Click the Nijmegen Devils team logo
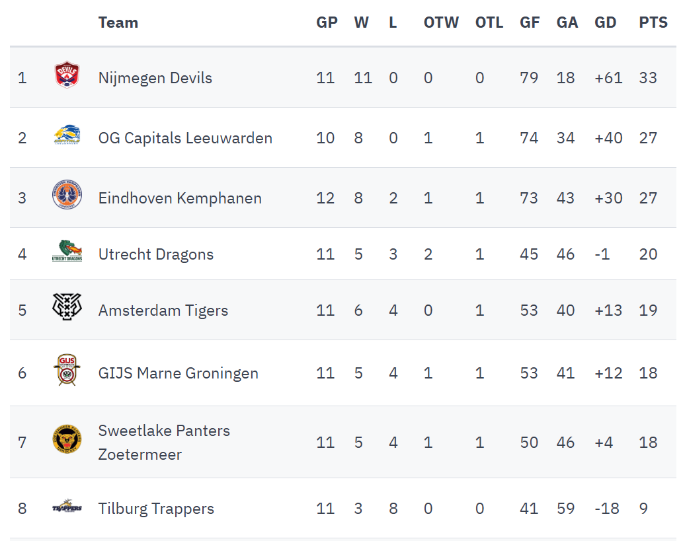Image resolution: width=683 pixels, height=541 pixels. pyautogui.click(x=67, y=76)
